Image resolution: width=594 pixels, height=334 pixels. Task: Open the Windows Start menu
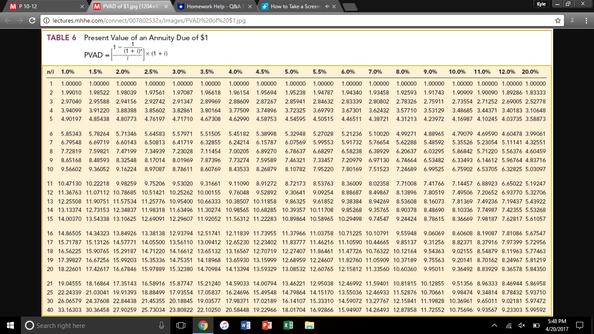tap(10, 325)
